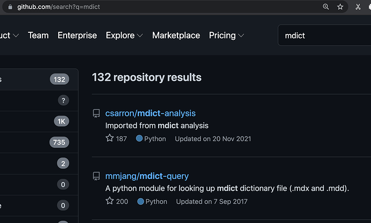
Task: Focus the GitHub search field containing mdict
Action: [x=323, y=36]
